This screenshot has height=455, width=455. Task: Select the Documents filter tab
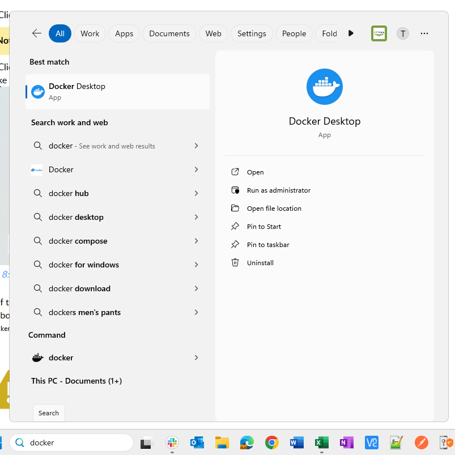[x=169, y=33]
